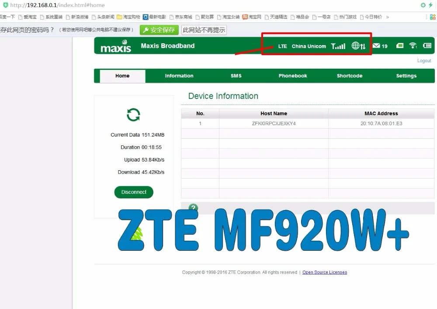
Task: Click the SIM card status icon
Action: [400, 46]
